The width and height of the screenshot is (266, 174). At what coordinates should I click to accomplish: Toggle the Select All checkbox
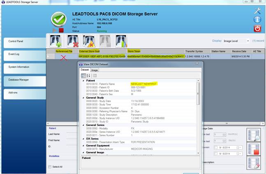click(50, 167)
